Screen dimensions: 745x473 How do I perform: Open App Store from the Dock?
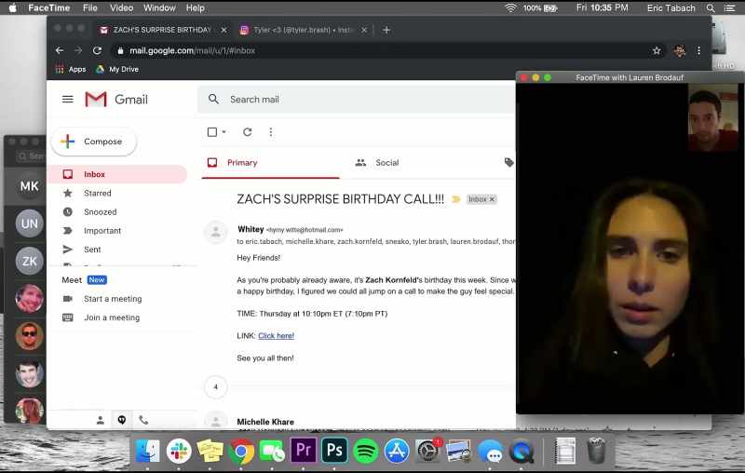point(397,451)
